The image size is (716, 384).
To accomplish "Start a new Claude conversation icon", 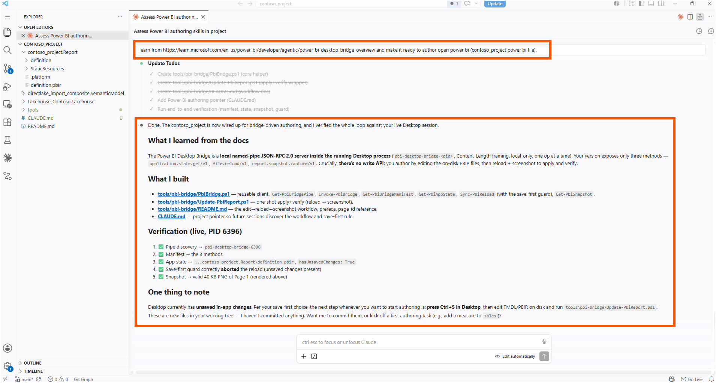I will [x=711, y=31].
